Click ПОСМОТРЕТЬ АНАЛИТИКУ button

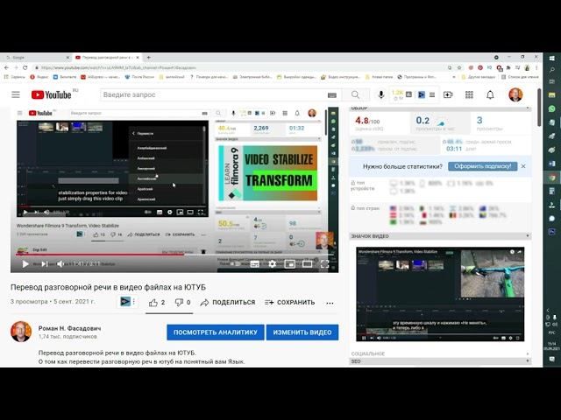(216, 332)
